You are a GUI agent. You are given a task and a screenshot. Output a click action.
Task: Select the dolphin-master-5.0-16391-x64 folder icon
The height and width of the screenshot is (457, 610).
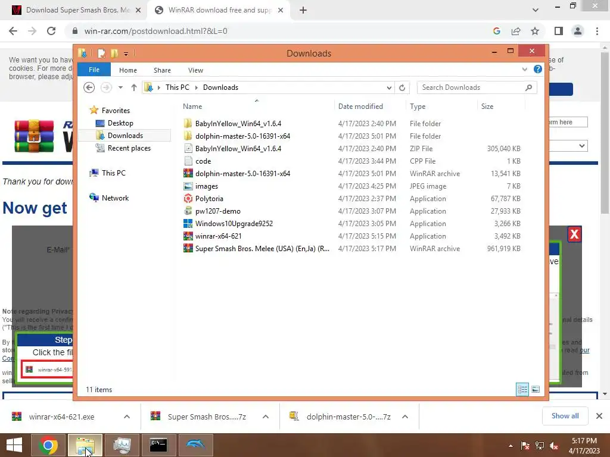click(188, 136)
